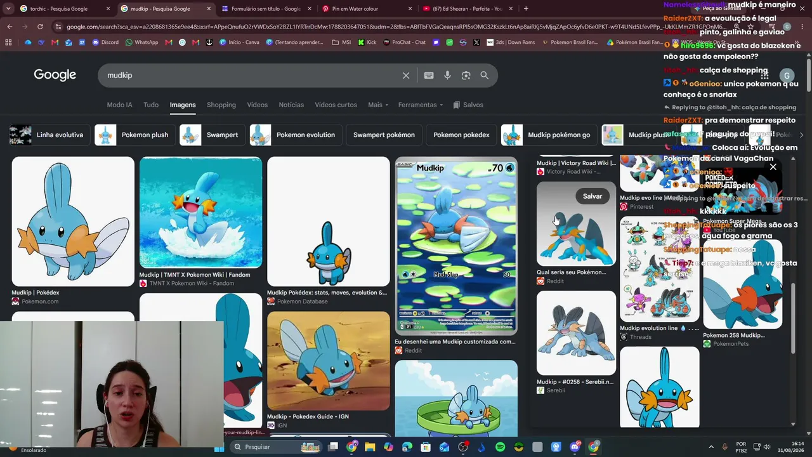
Task: Open the Mudkip | Pokédex image from Pokemon.com
Action: point(73,221)
